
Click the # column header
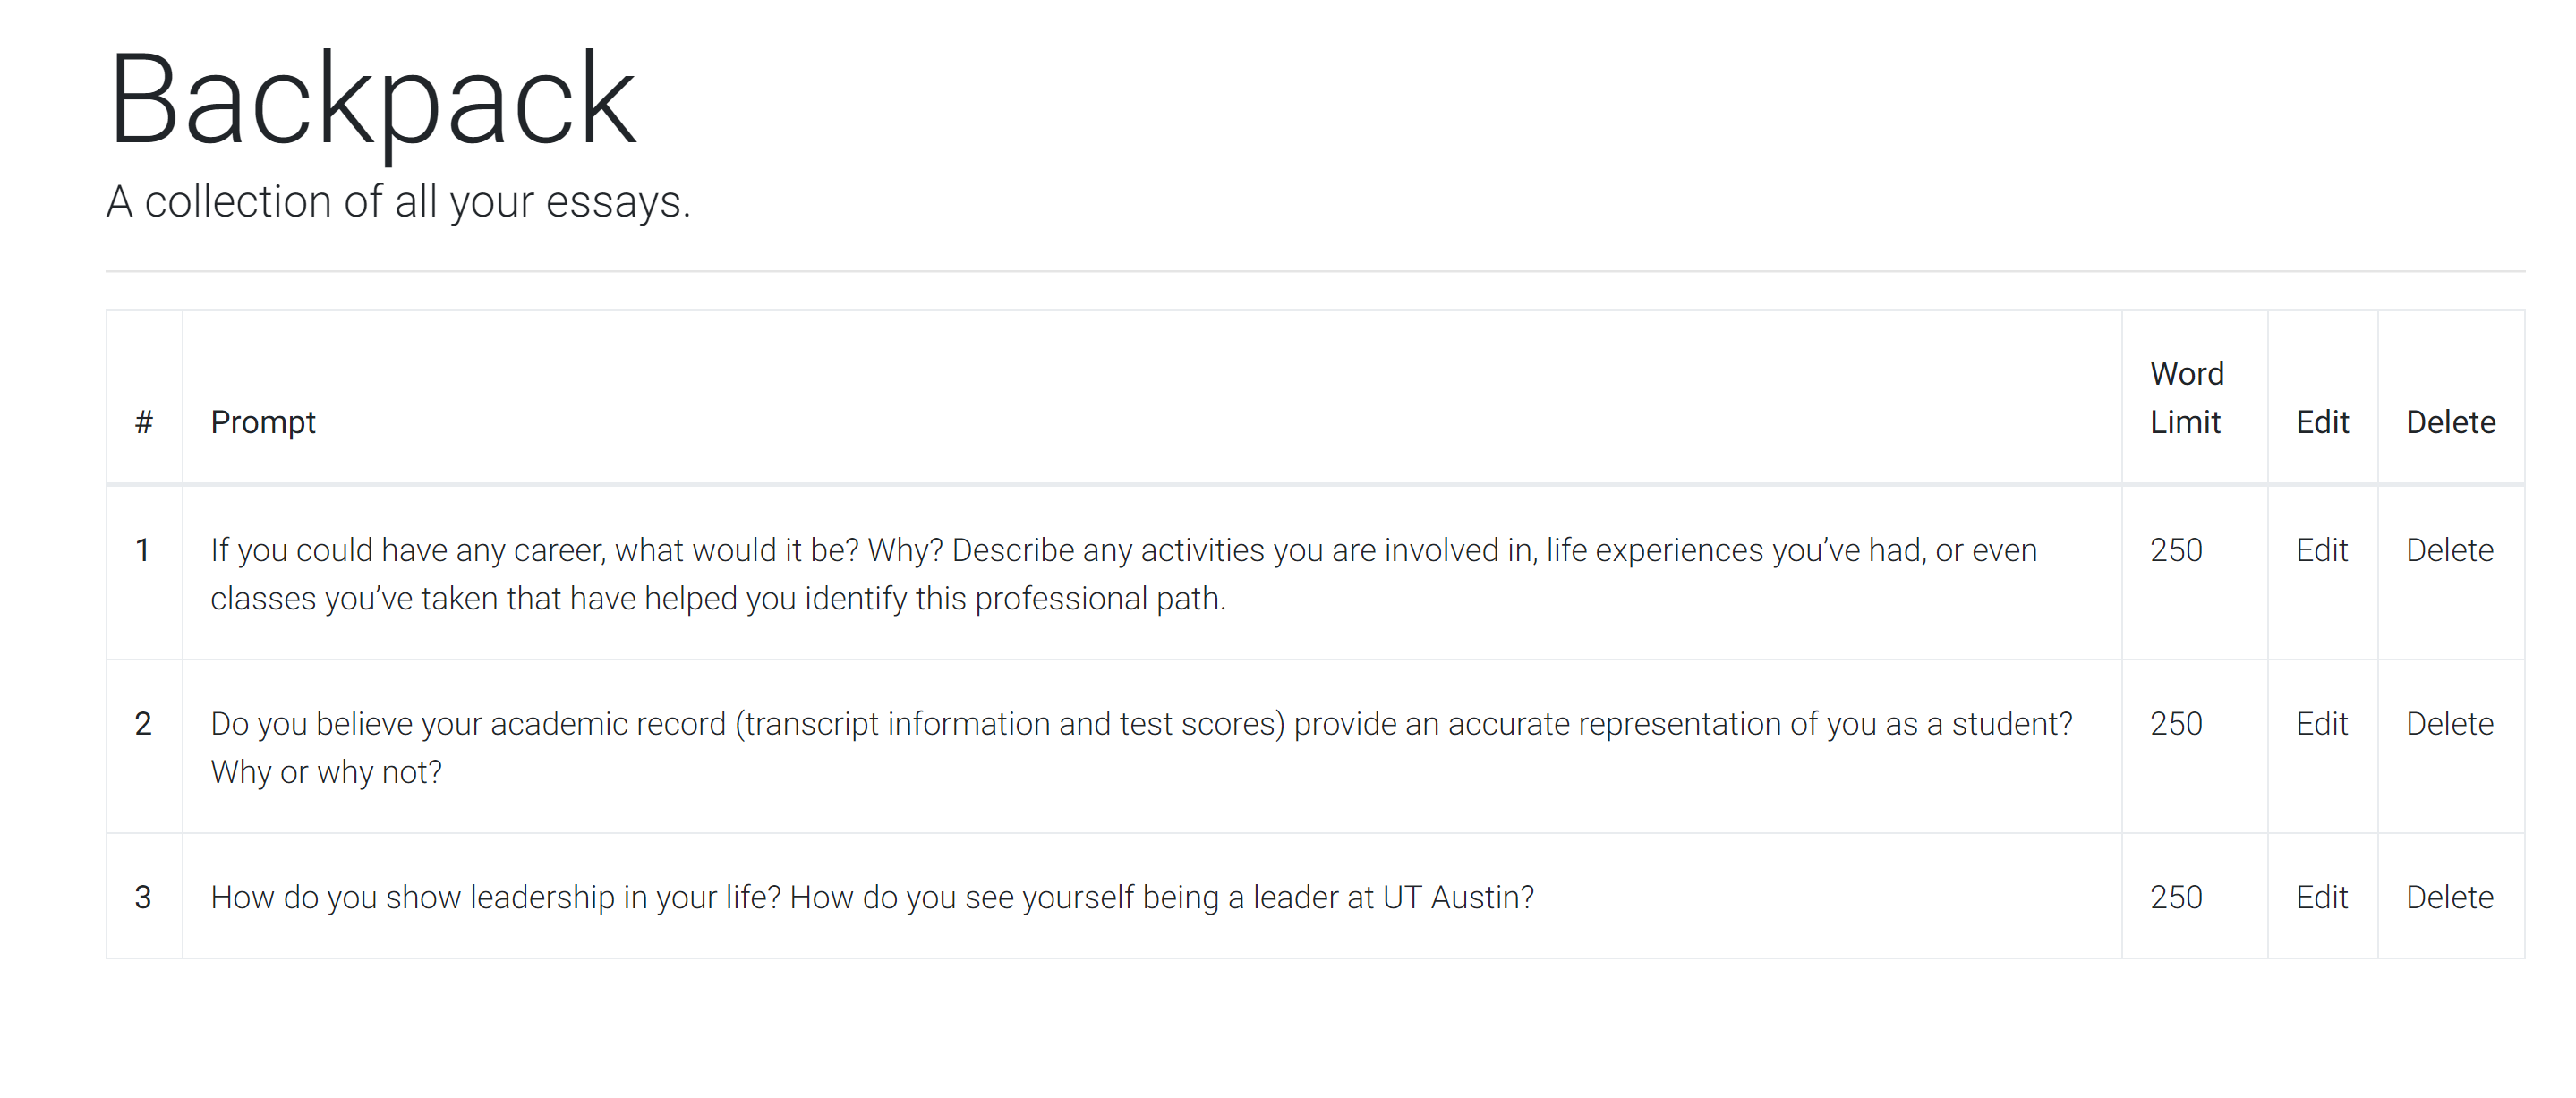(x=144, y=423)
